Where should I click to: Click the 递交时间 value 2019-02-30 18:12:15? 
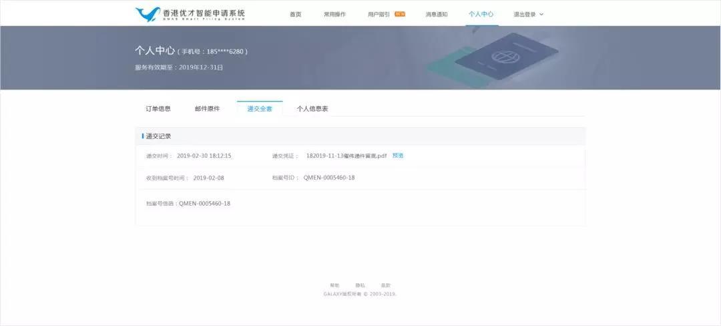click(204, 156)
